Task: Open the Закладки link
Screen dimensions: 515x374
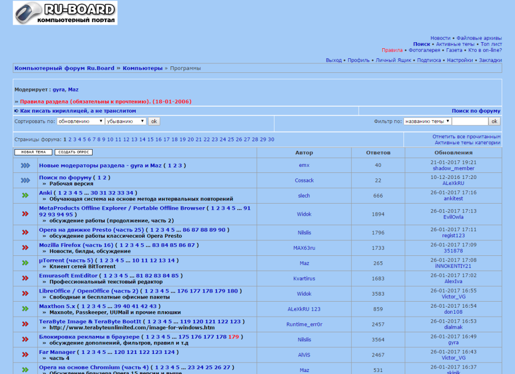Action: (x=490, y=60)
